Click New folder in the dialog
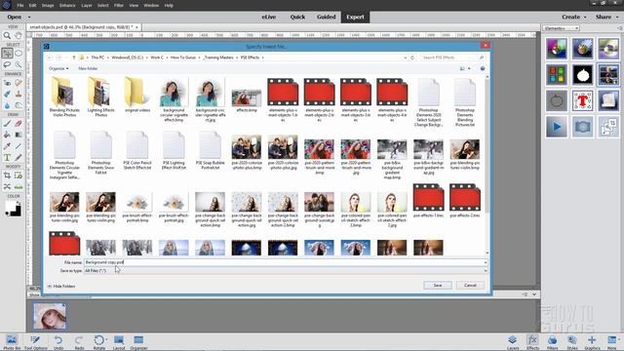The height and width of the screenshot is (351, 624). pos(88,68)
